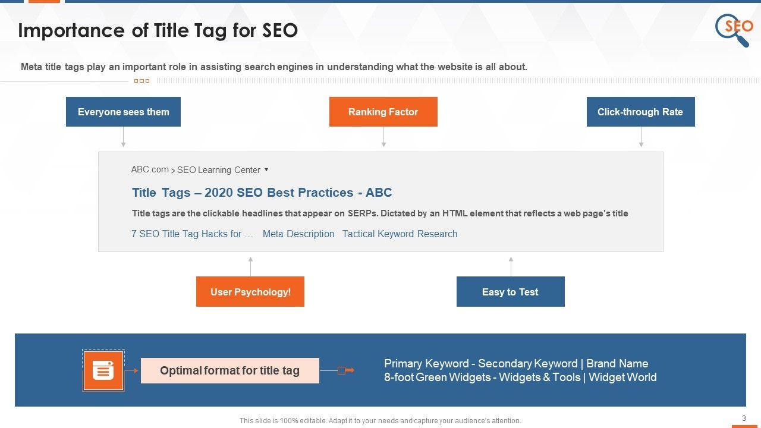
Task: Open the Tactical Keyword Research link
Action: pos(400,234)
